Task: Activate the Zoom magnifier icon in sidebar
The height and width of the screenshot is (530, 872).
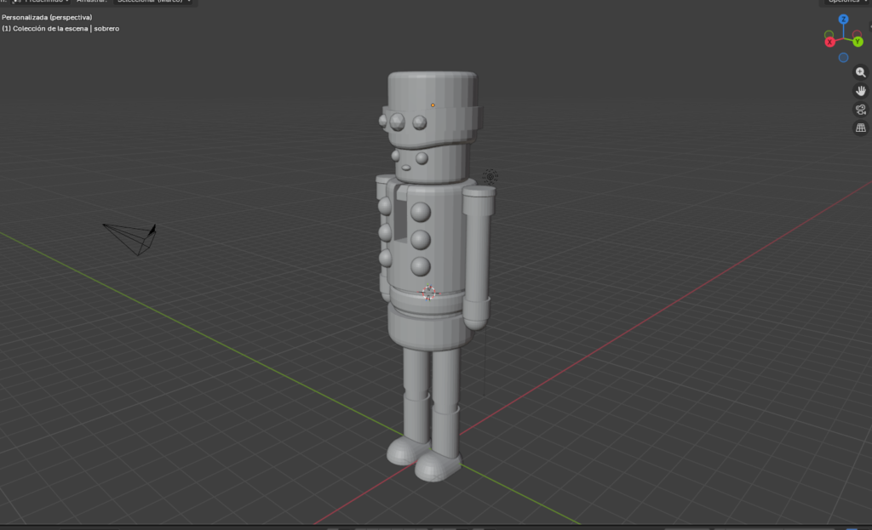Action: (x=861, y=73)
